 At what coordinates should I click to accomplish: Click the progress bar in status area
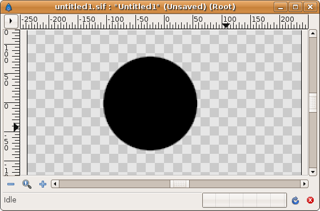[245, 200]
